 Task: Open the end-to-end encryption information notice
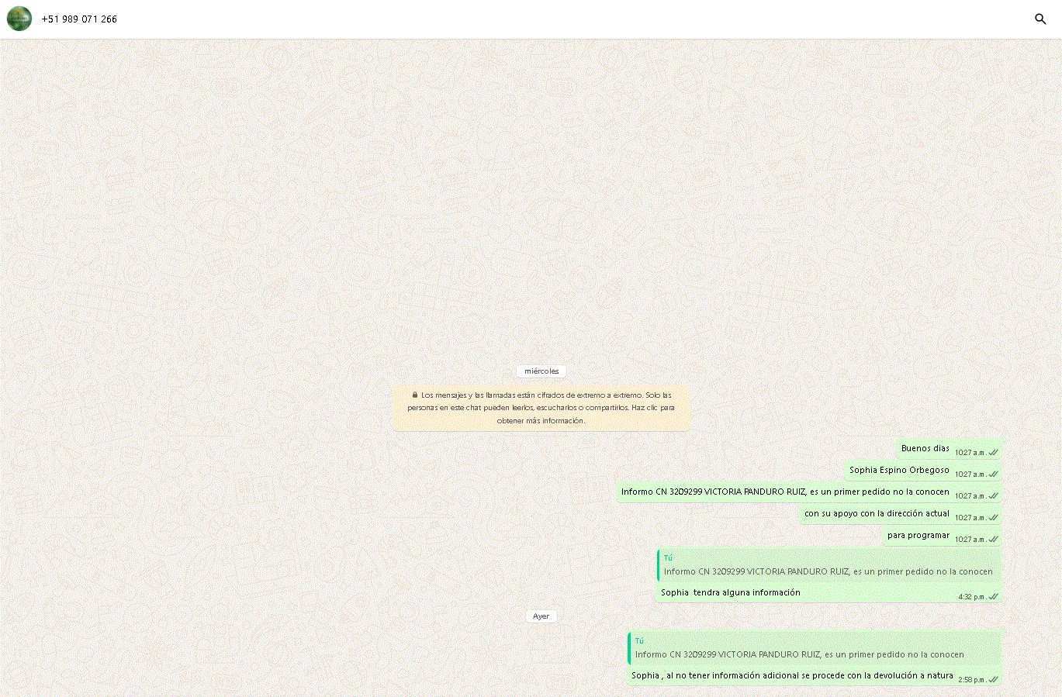(x=541, y=408)
